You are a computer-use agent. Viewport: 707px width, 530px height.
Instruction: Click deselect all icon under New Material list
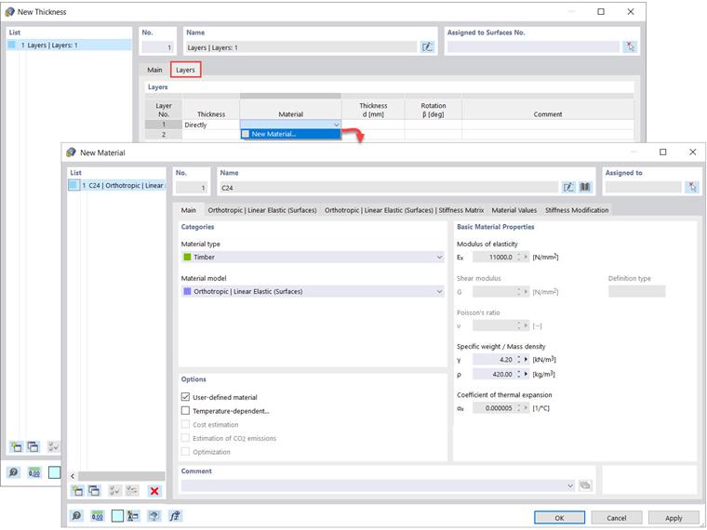point(132,490)
